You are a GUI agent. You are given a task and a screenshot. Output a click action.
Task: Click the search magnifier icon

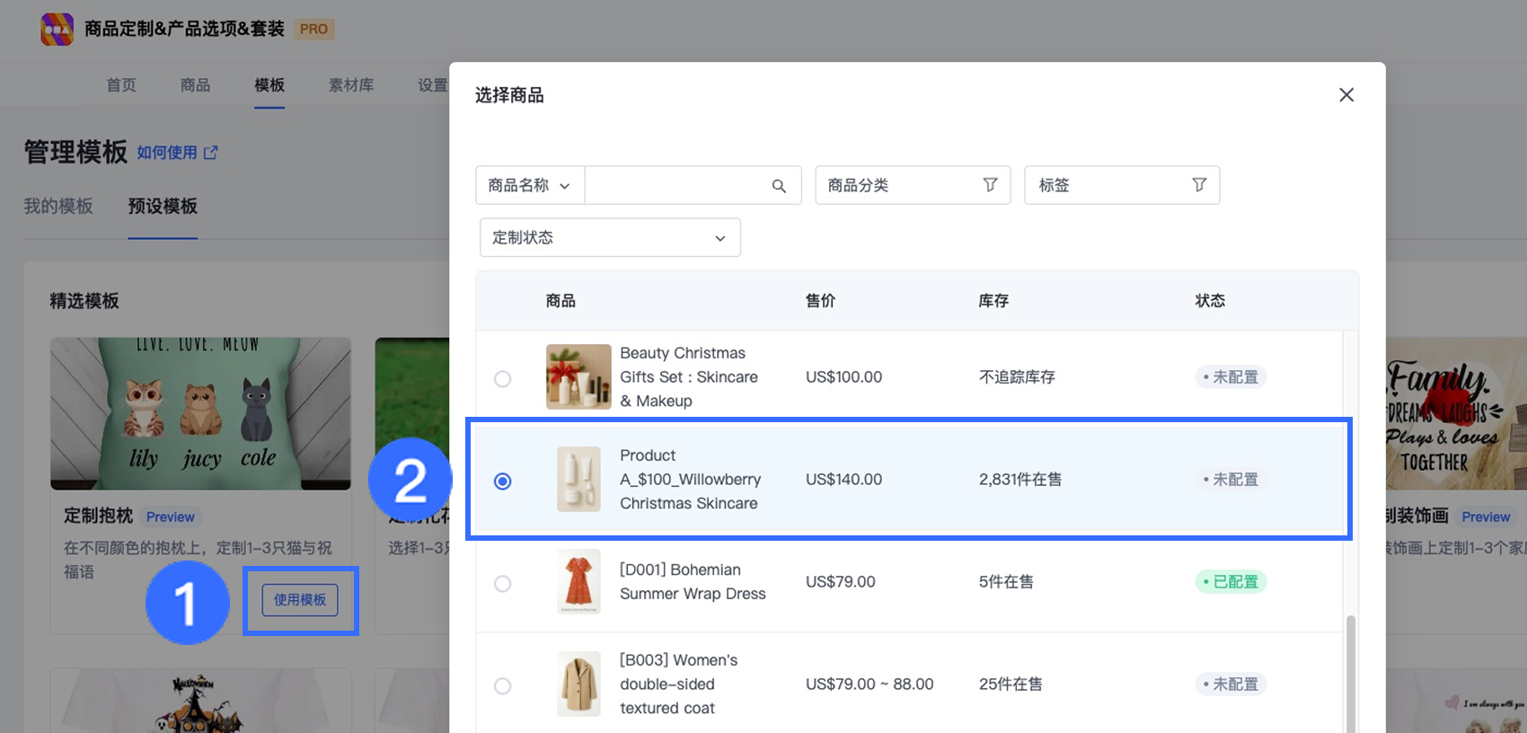pyautogui.click(x=779, y=186)
